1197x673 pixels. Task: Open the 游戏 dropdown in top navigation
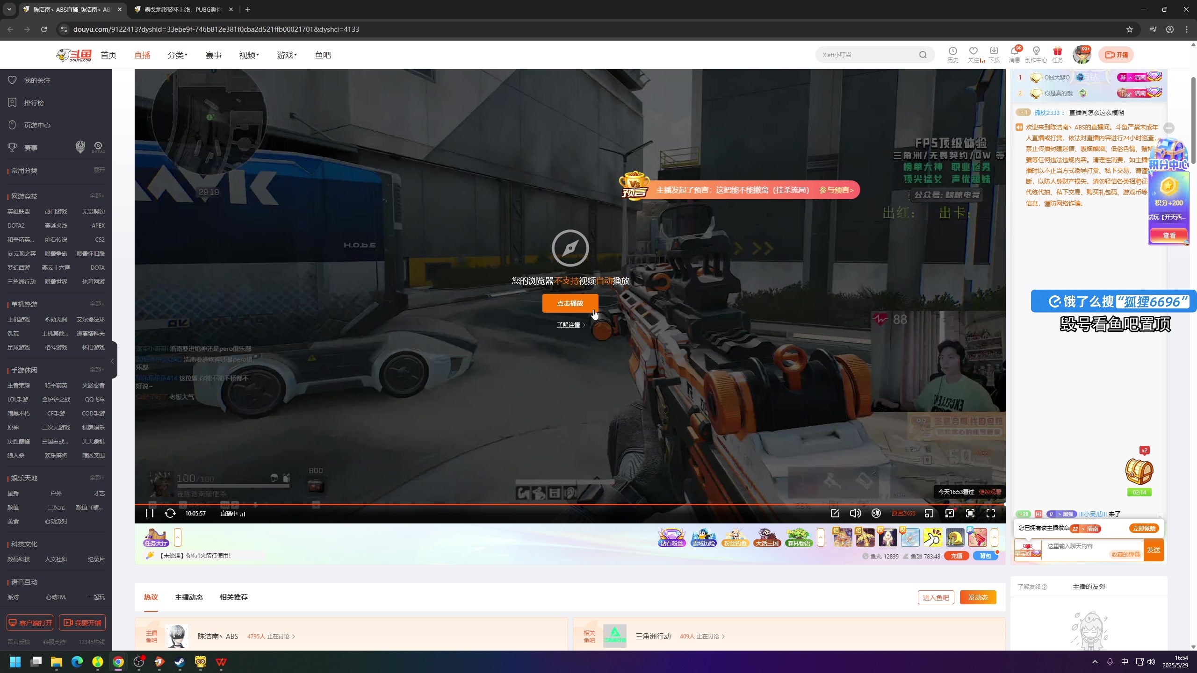pos(287,55)
